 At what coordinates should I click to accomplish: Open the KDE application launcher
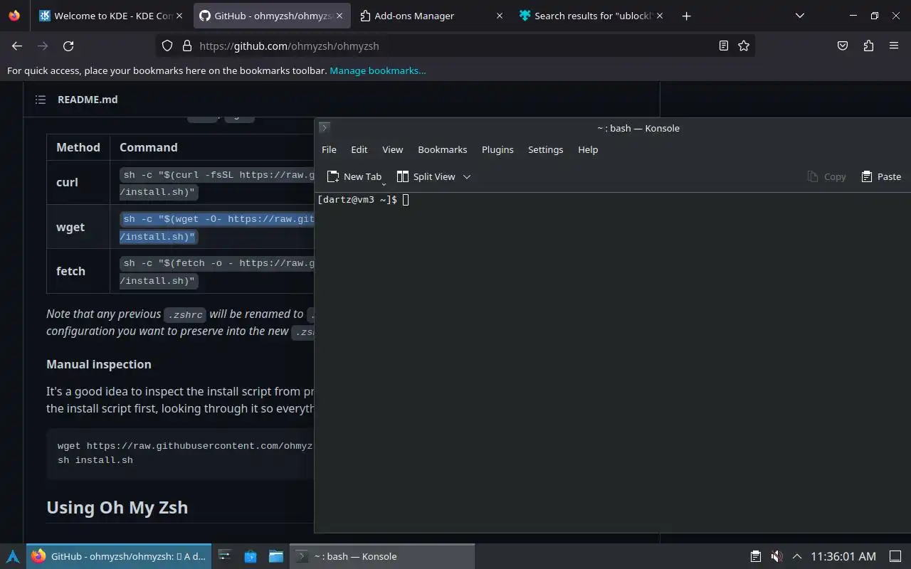[13, 556]
